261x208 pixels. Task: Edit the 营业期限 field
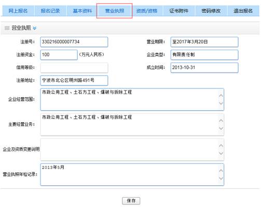(204, 42)
